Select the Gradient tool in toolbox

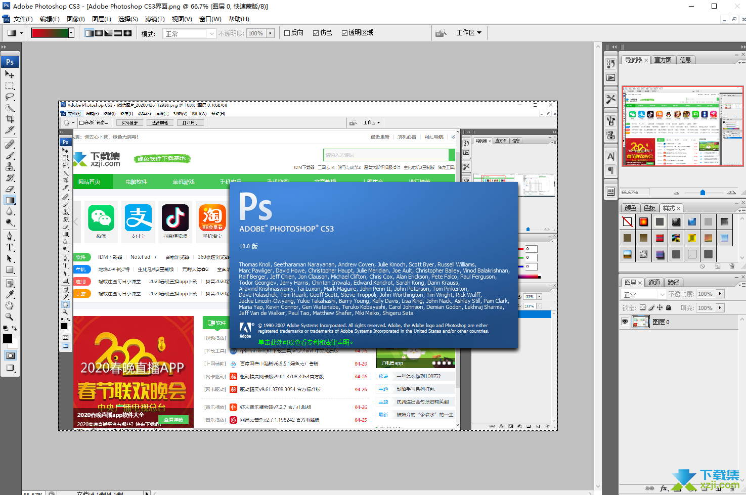(x=10, y=200)
